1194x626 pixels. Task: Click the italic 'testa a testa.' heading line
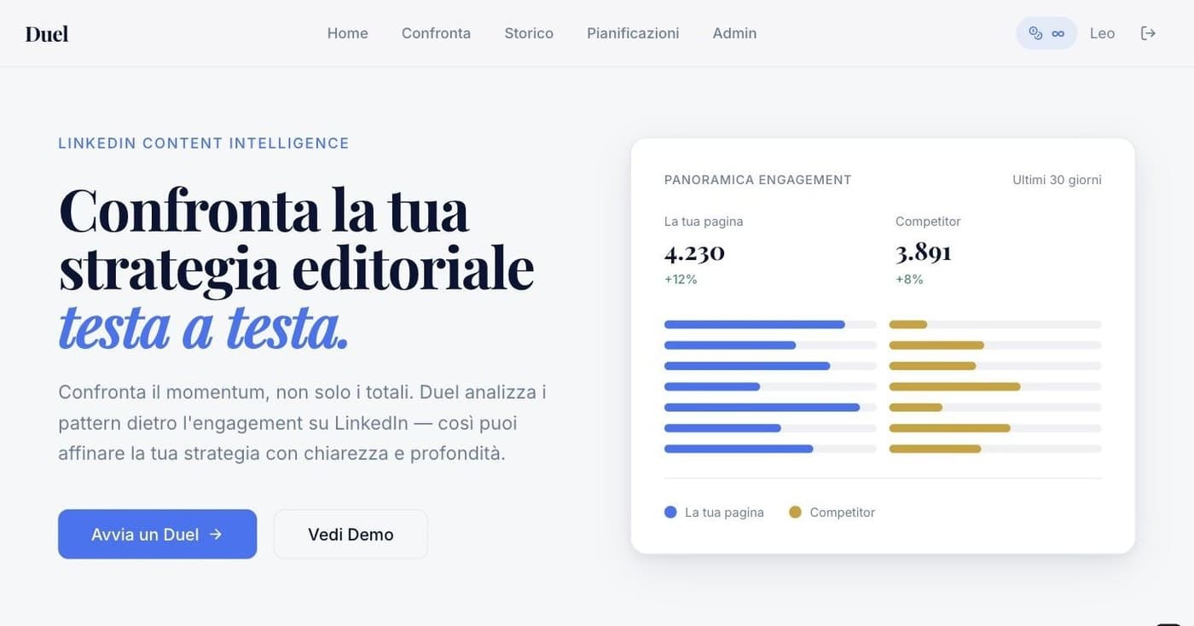click(x=204, y=327)
